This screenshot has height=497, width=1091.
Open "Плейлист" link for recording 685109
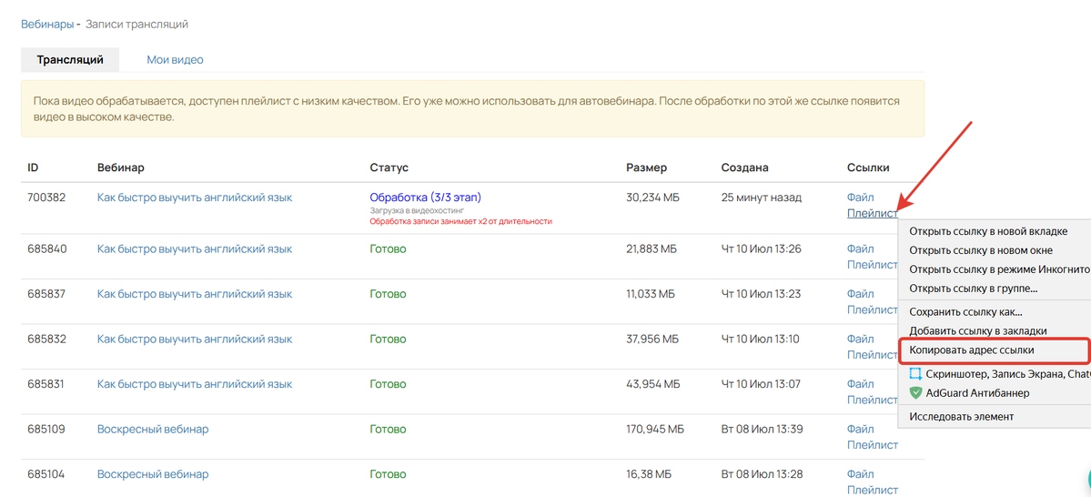[872, 445]
